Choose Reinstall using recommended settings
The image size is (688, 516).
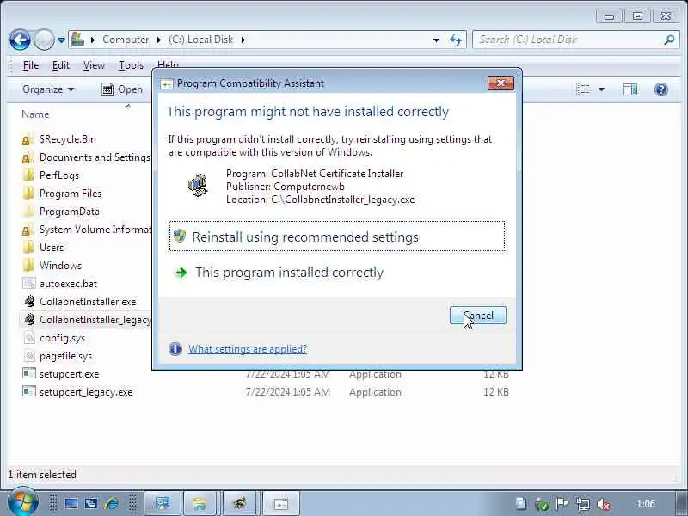(x=337, y=236)
